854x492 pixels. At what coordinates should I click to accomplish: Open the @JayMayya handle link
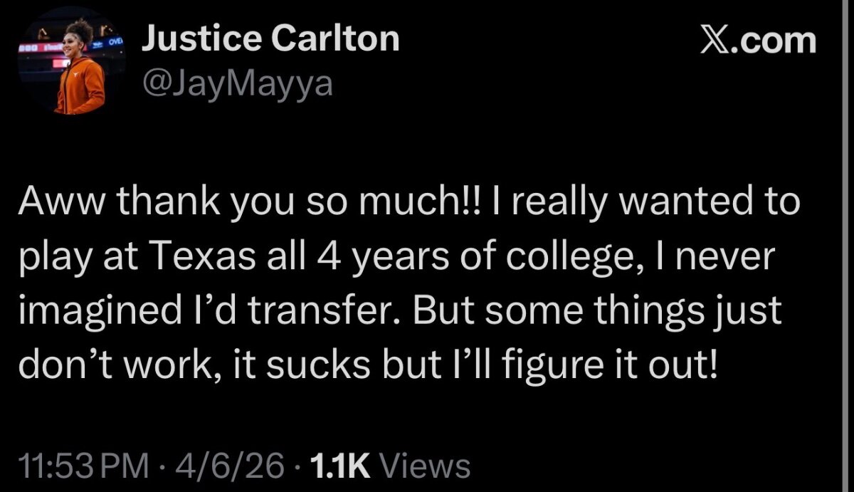237,85
